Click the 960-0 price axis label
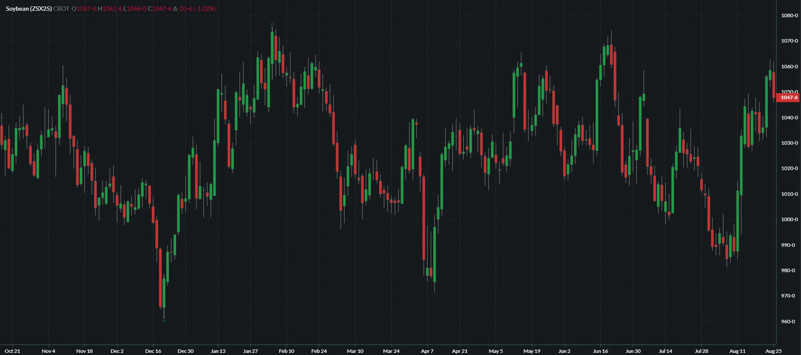The width and height of the screenshot is (801, 355). coord(789,322)
